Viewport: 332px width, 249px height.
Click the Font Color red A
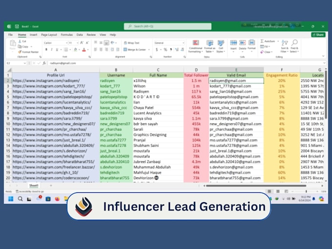(84, 49)
